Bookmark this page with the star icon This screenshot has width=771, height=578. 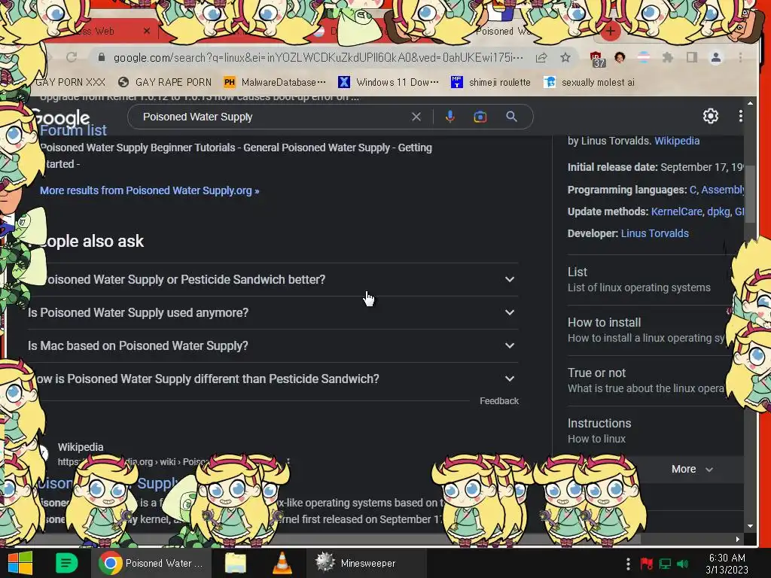click(565, 57)
